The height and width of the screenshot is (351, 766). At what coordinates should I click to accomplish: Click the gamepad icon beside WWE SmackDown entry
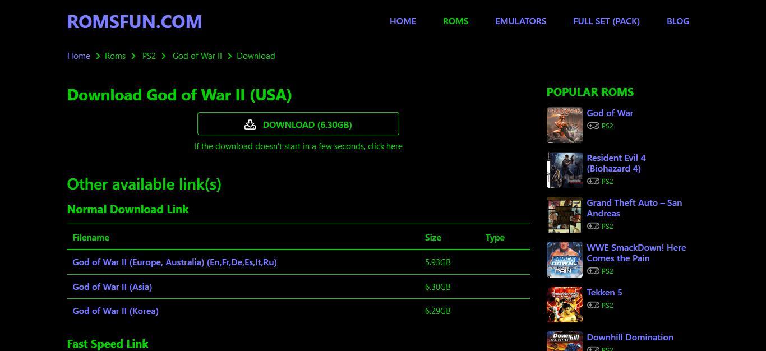coord(593,271)
